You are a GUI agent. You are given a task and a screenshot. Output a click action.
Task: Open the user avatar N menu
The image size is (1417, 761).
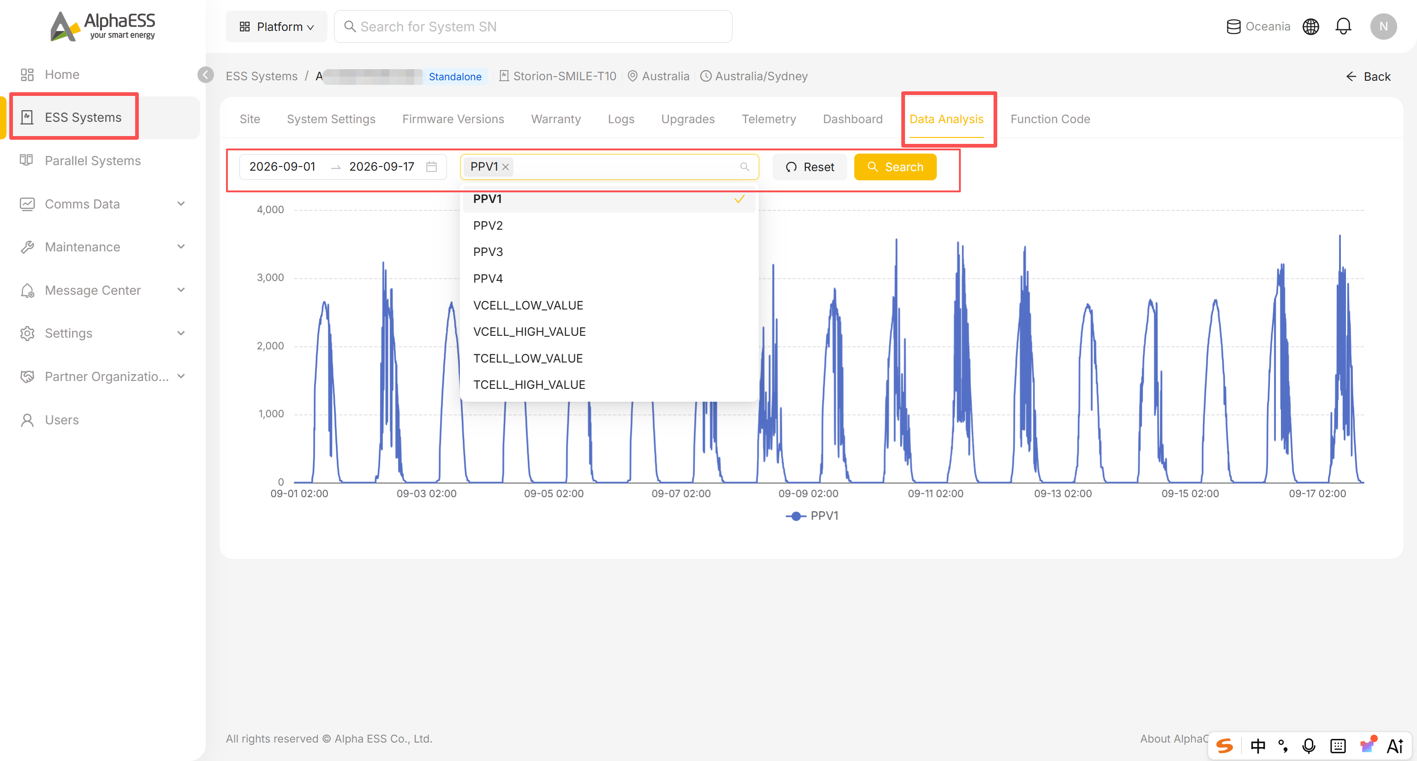(x=1383, y=26)
